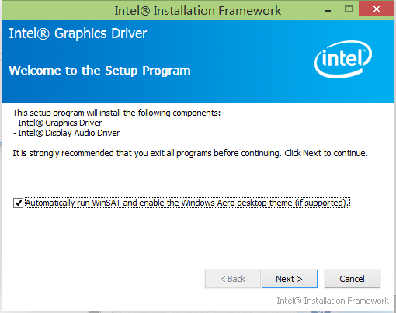
Task: Select the Intel Graphics Driver component line
Action: click(57, 123)
